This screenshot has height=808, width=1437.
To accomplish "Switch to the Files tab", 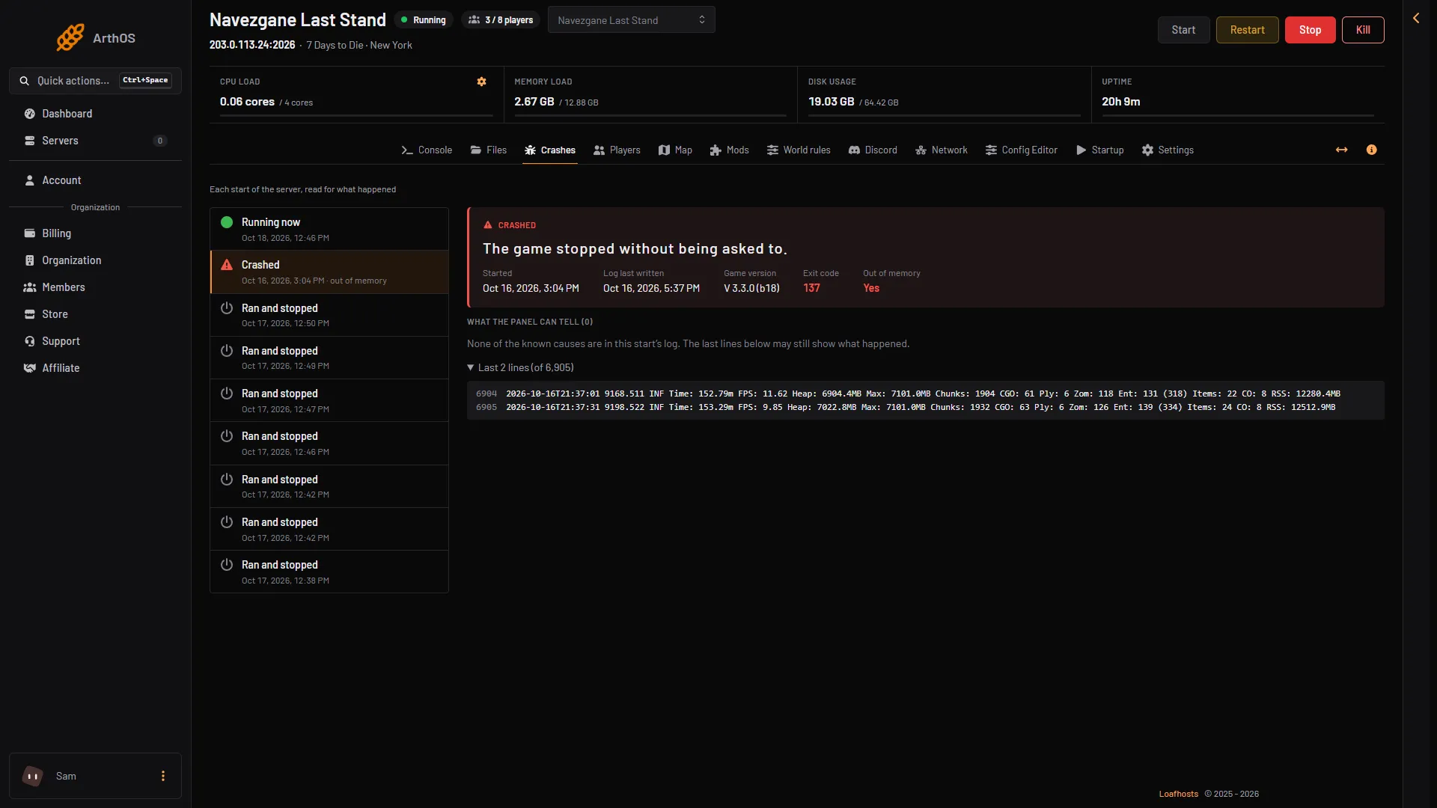I will (488, 150).
